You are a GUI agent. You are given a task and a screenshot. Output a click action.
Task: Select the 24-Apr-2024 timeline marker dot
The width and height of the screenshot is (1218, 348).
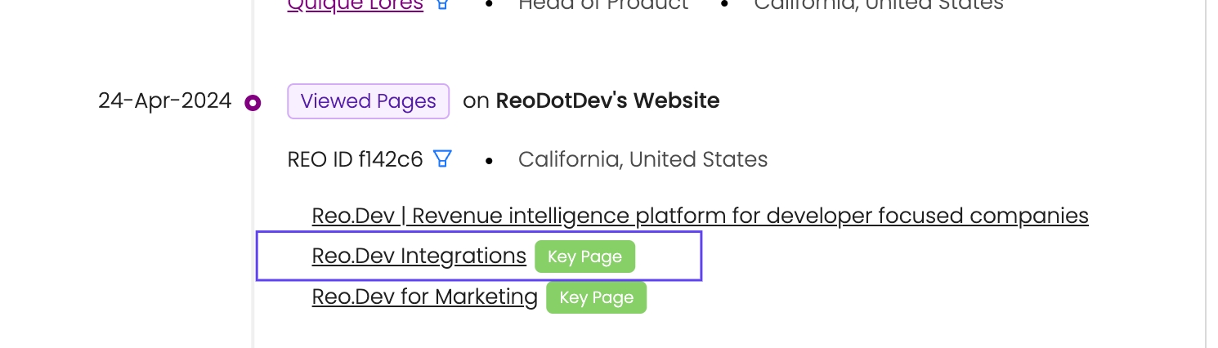click(253, 102)
